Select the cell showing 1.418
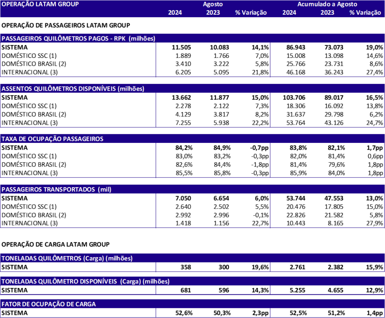 tap(183, 223)
